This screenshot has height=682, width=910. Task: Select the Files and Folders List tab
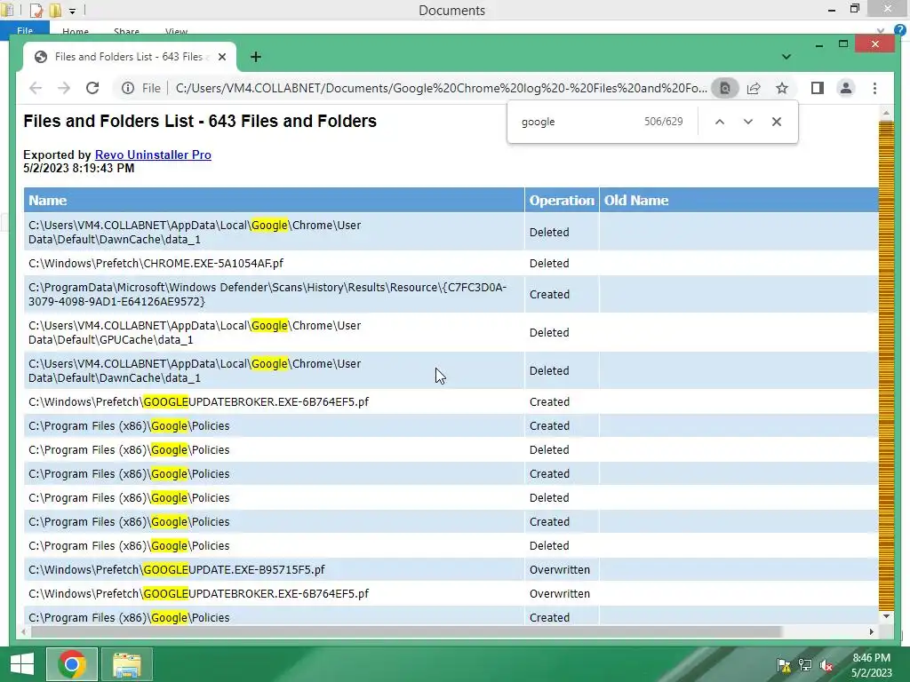(130, 57)
